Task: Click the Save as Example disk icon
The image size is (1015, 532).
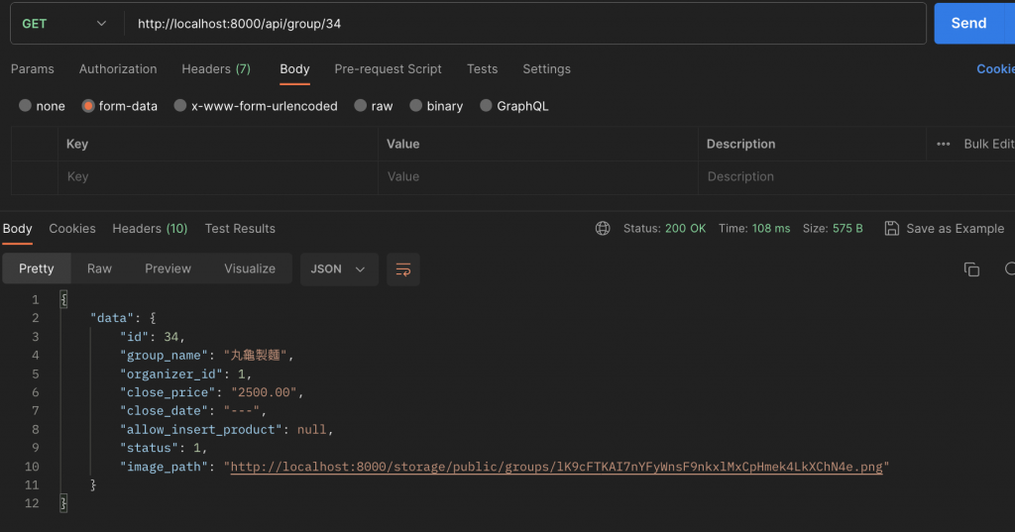Action: tap(891, 229)
